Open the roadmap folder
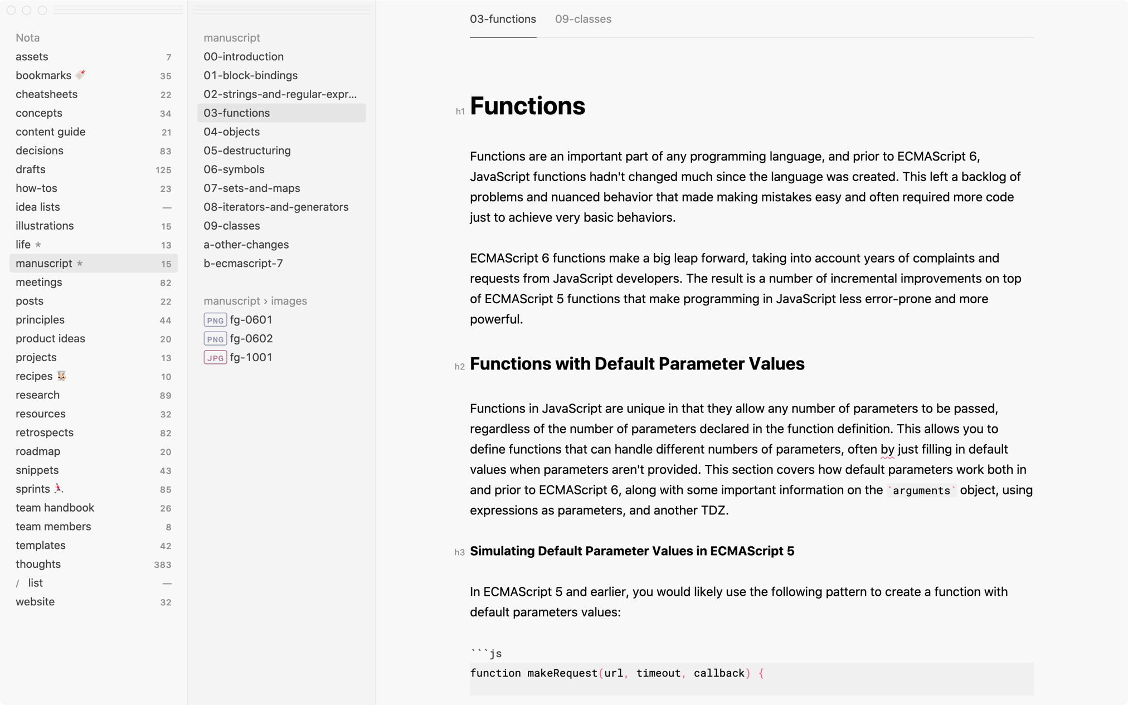The image size is (1128, 705). (x=94, y=451)
